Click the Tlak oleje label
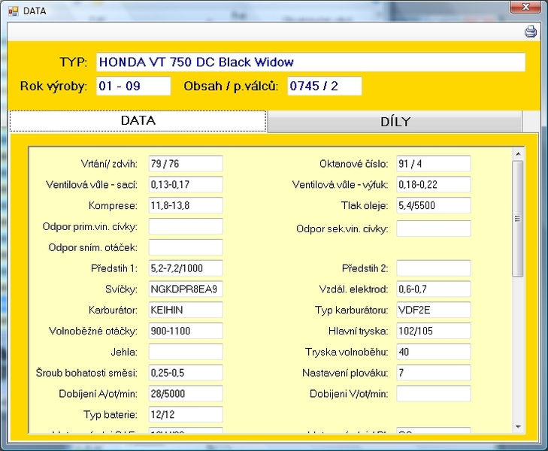Viewport: 548px width, 451px height. 365,205
